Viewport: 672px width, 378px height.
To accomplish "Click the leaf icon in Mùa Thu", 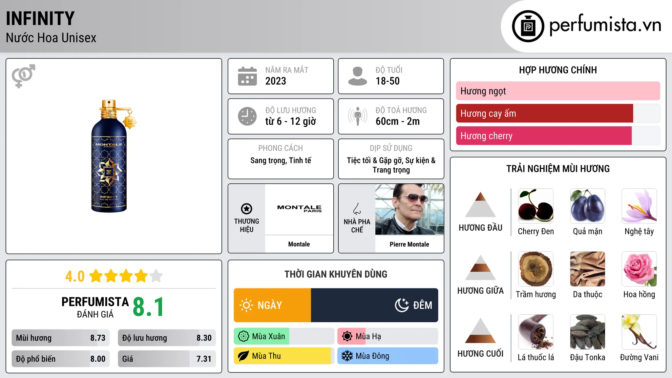I will (243, 356).
